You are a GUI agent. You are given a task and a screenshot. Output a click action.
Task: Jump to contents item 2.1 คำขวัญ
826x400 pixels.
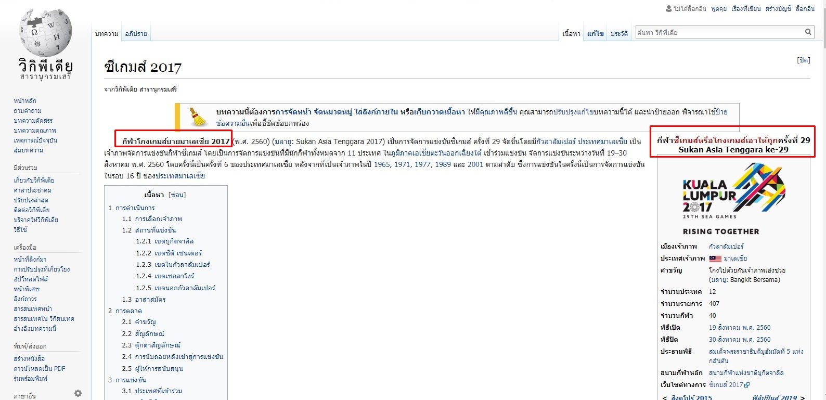tap(139, 322)
